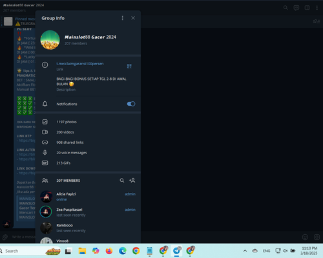Image resolution: width=323 pixels, height=258 pixels.
Task: Click the Notifications bell icon
Action: pos(45,104)
